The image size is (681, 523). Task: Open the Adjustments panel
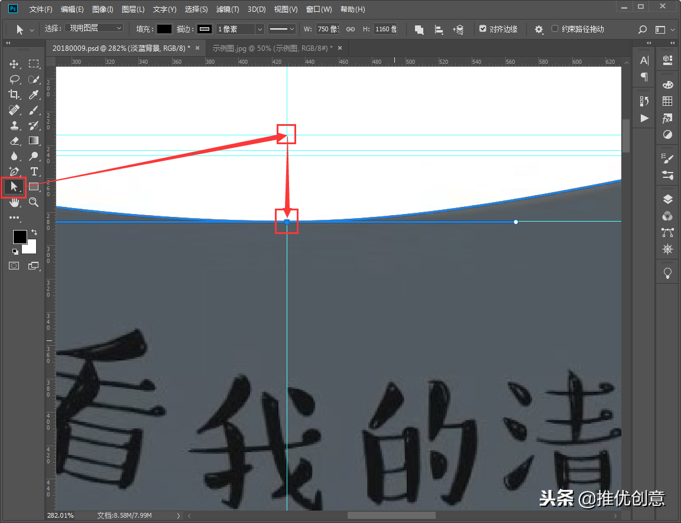pos(667,135)
